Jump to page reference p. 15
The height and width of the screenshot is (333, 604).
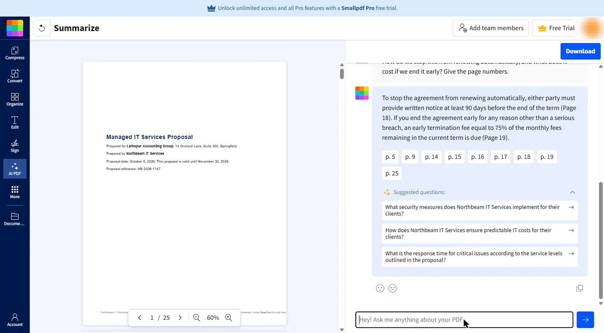tap(455, 157)
